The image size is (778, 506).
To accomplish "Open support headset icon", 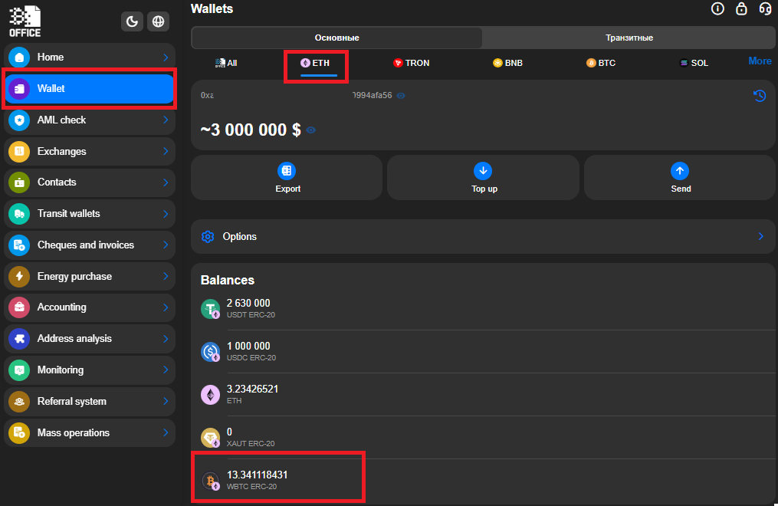I will pyautogui.click(x=765, y=8).
